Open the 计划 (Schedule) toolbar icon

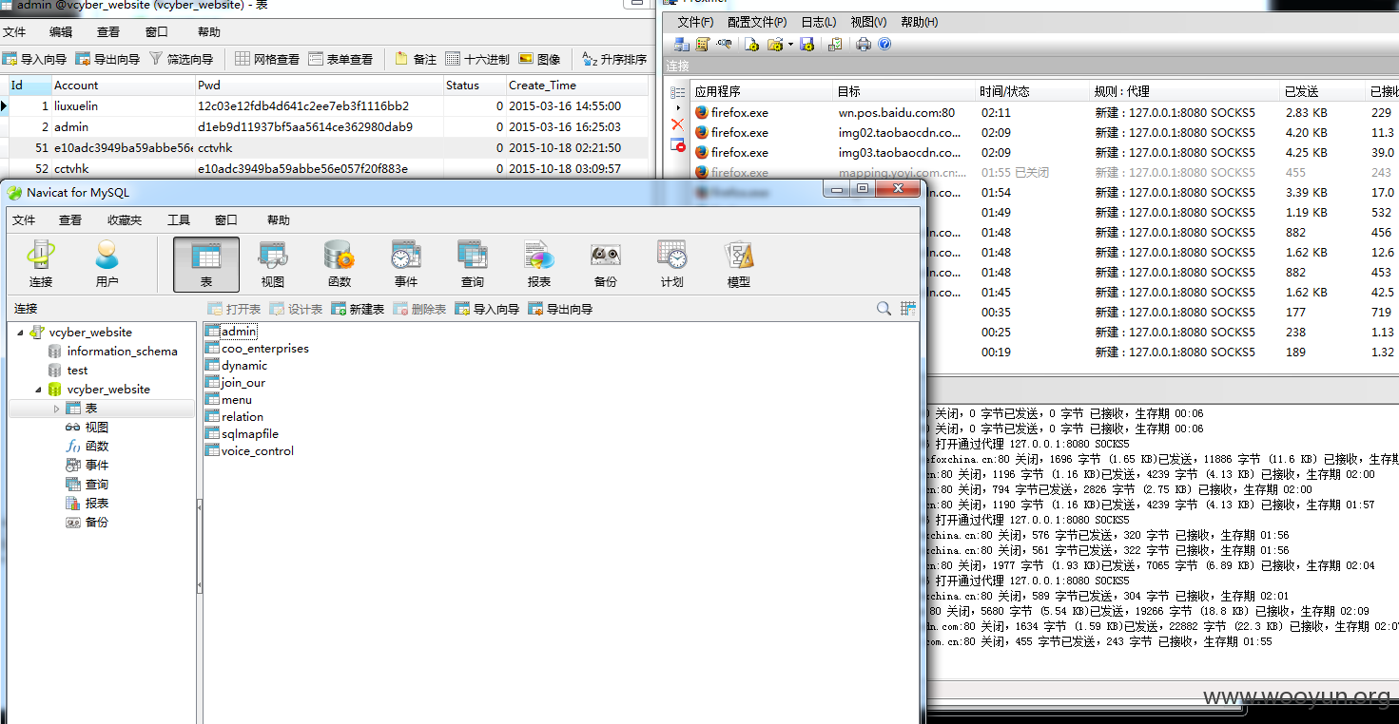tap(672, 263)
